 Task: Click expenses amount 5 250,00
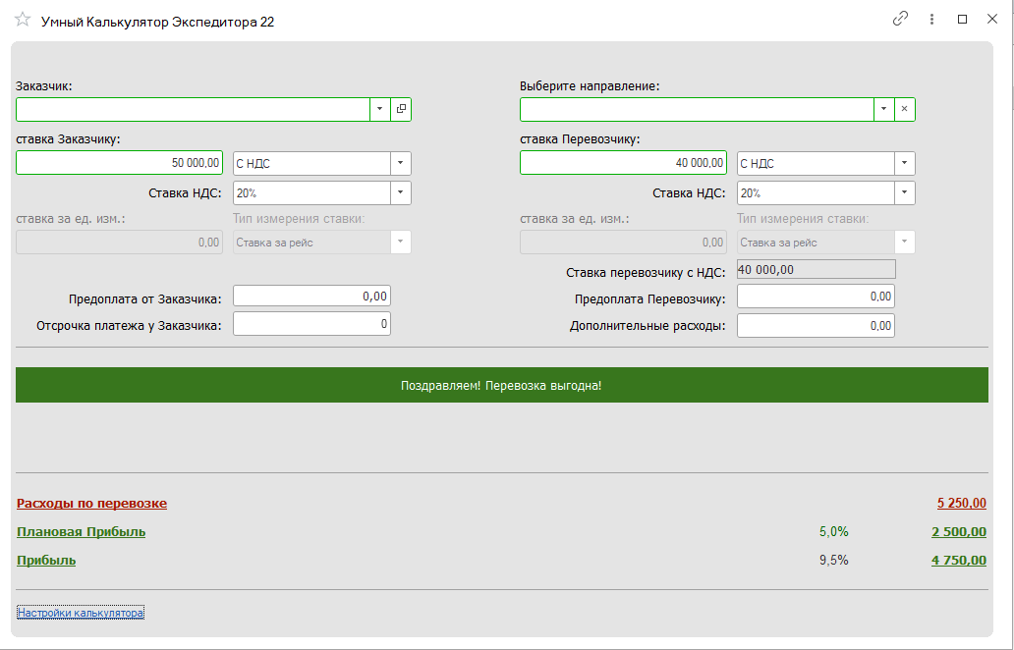(962, 504)
